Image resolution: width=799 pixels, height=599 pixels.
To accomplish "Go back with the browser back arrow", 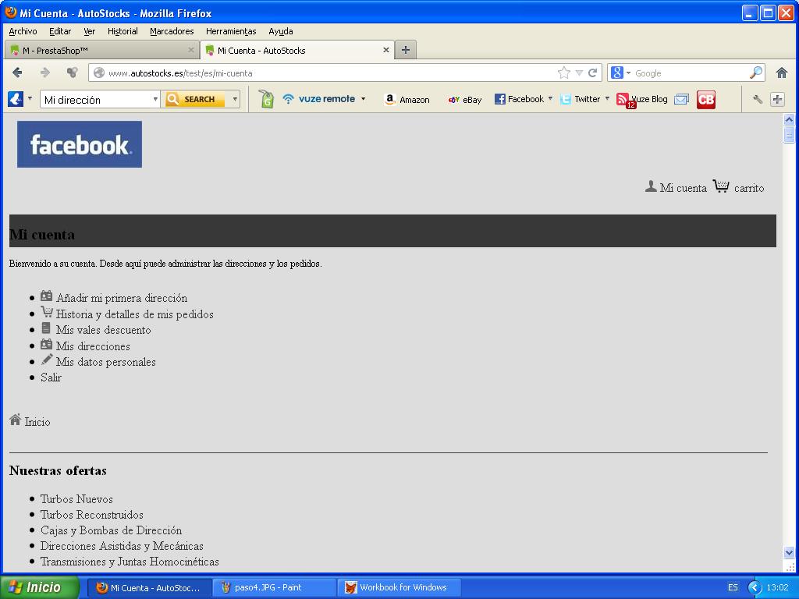I will (17, 73).
